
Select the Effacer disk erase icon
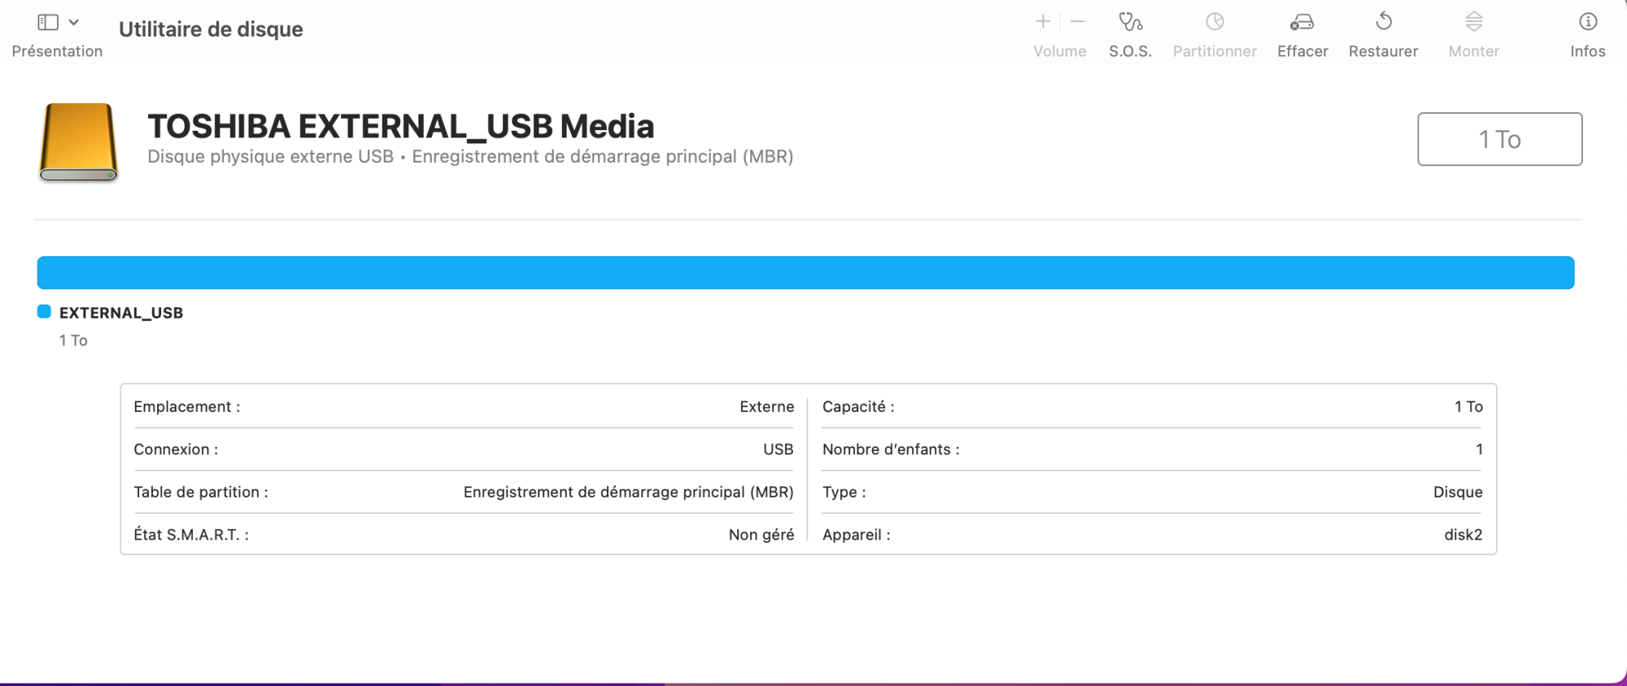point(1302,22)
